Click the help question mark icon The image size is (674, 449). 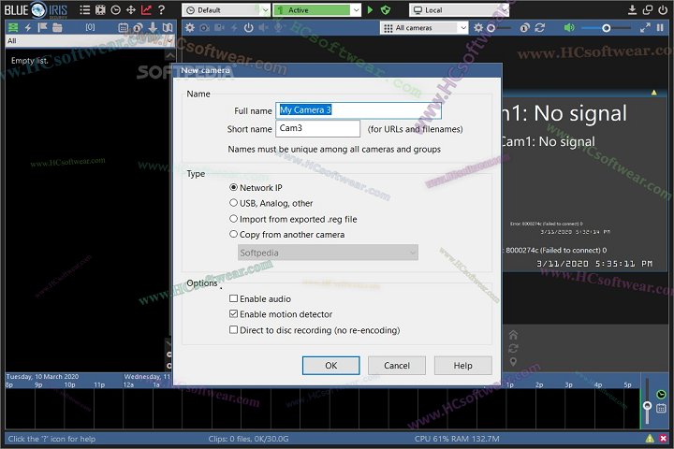coord(162,10)
